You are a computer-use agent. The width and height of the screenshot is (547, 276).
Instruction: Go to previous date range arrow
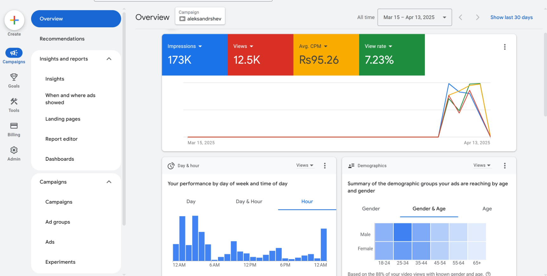pyautogui.click(x=460, y=17)
